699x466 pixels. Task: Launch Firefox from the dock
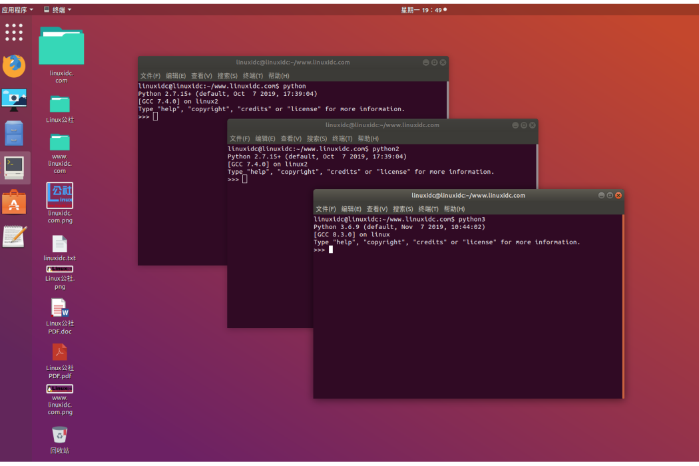coord(14,66)
